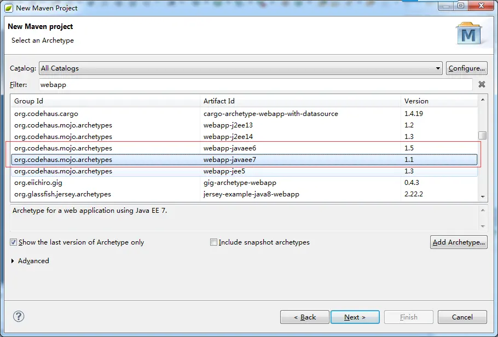
Task: Go to the Next wizard page
Action: click(355, 317)
